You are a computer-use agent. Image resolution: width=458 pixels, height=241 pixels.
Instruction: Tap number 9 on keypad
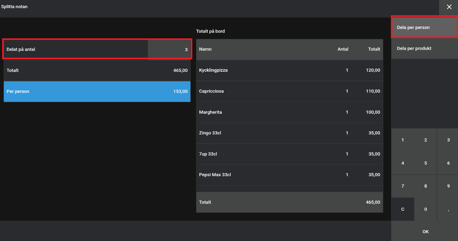(448, 186)
